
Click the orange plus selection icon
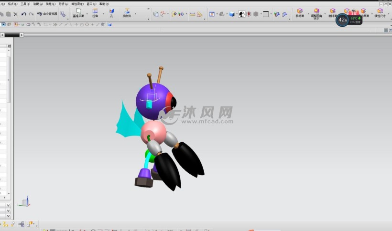point(16,24)
